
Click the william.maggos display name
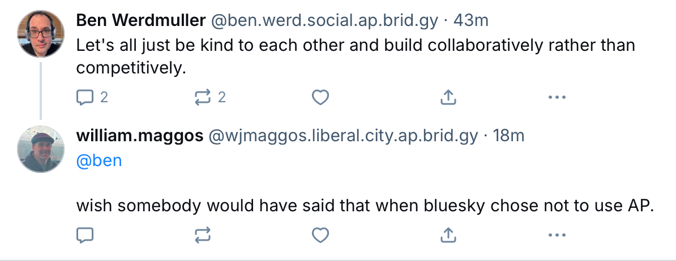pyautogui.click(x=139, y=136)
